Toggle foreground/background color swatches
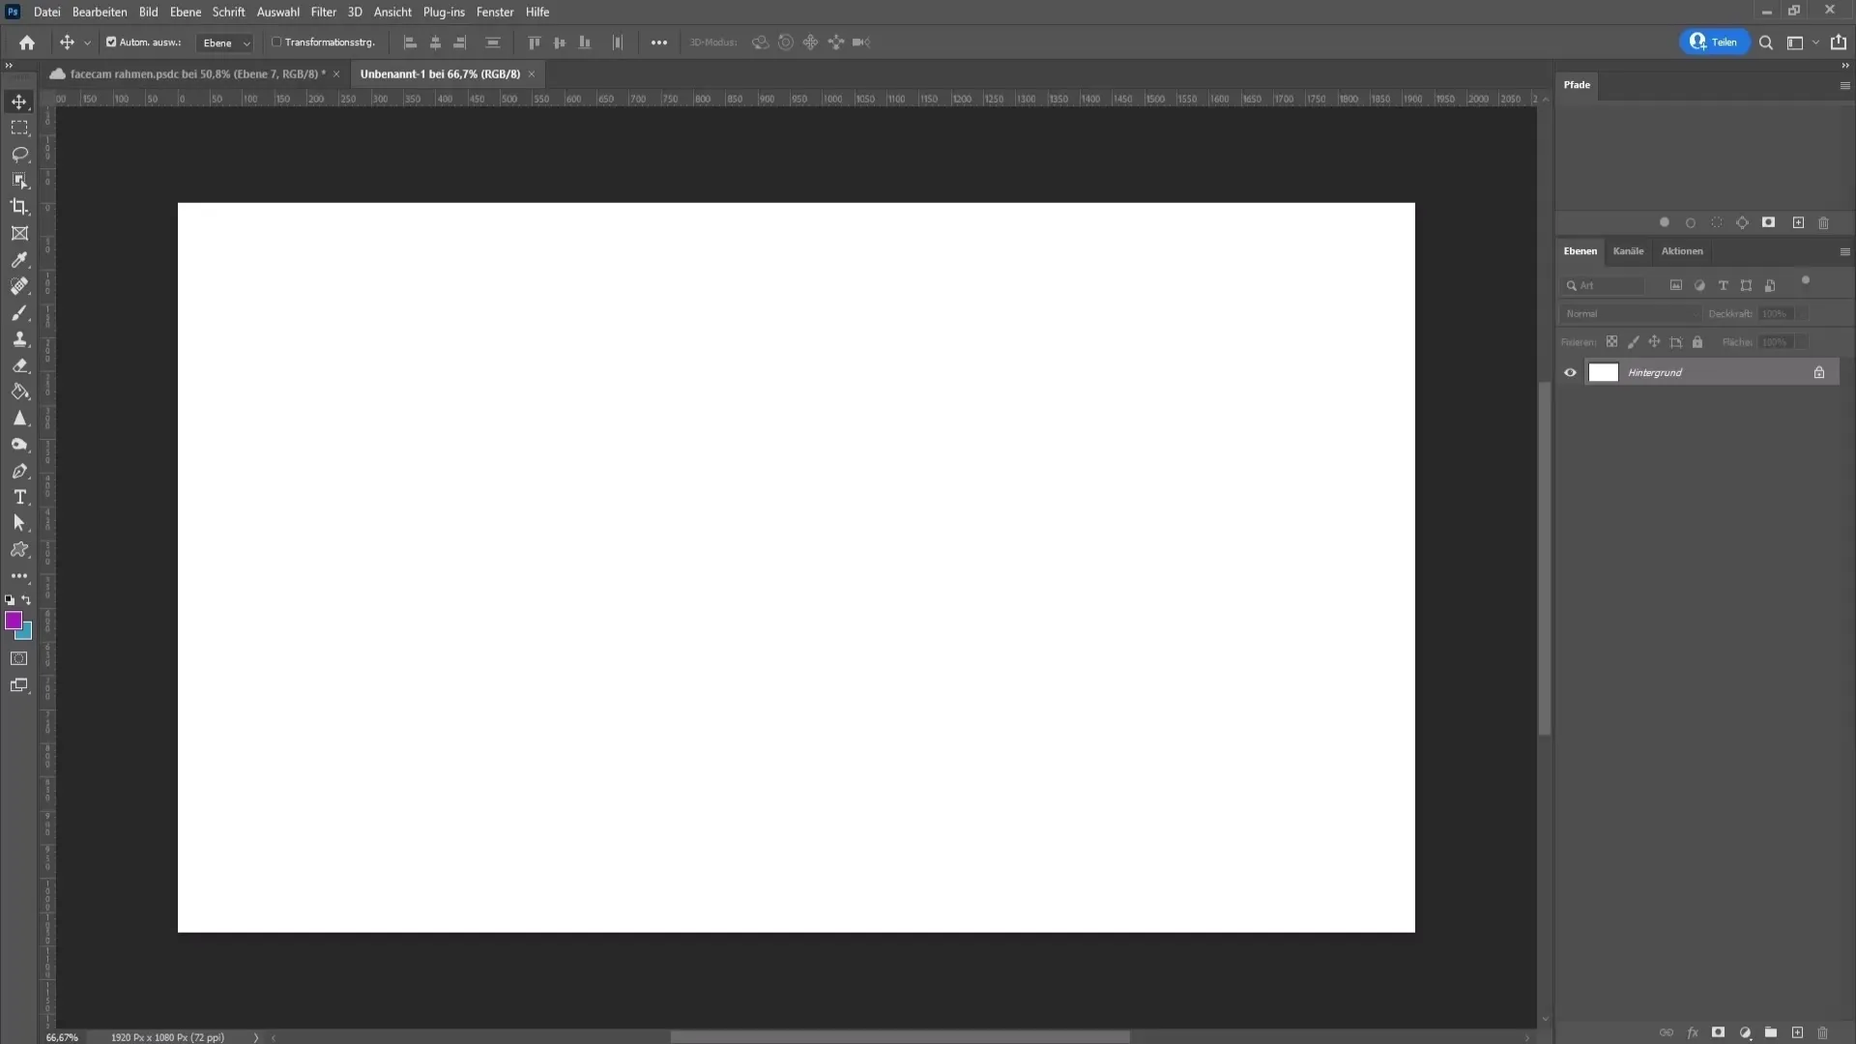 click(25, 599)
